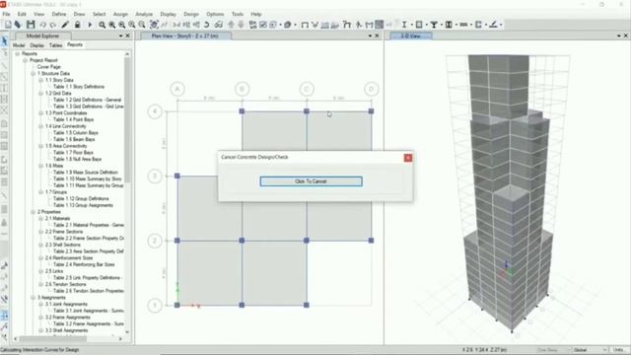The height and width of the screenshot is (355, 631).
Task: Select Table 1.5 Column Bays
Action: 76,133
